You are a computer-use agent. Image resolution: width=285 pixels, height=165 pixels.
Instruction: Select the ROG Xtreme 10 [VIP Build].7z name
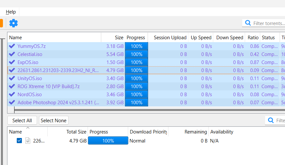[49, 87]
